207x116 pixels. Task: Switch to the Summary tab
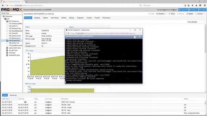coord(28,18)
